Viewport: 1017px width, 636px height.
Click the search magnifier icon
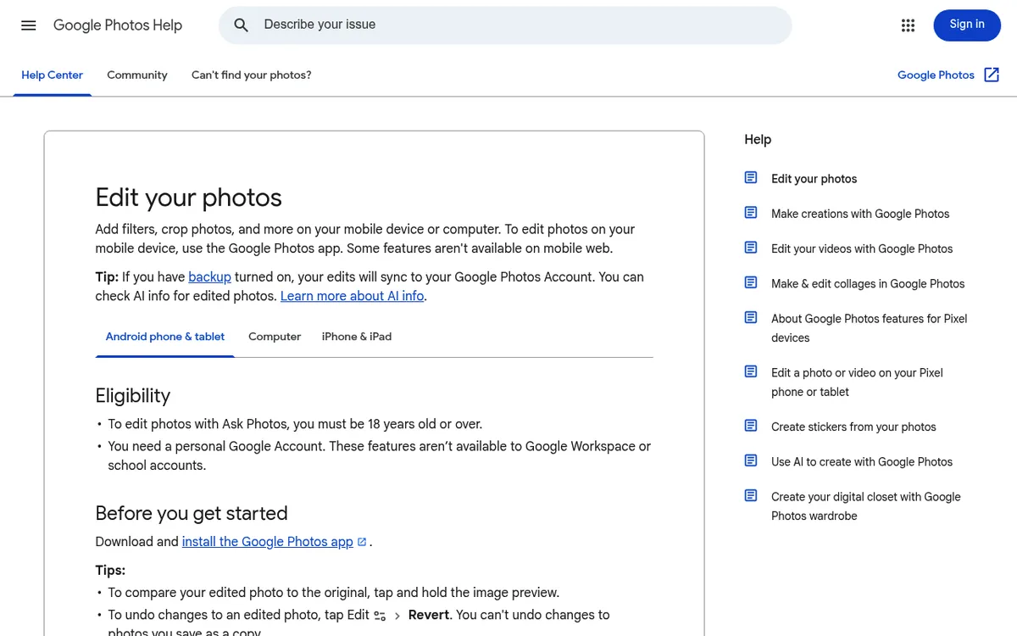[242, 25]
